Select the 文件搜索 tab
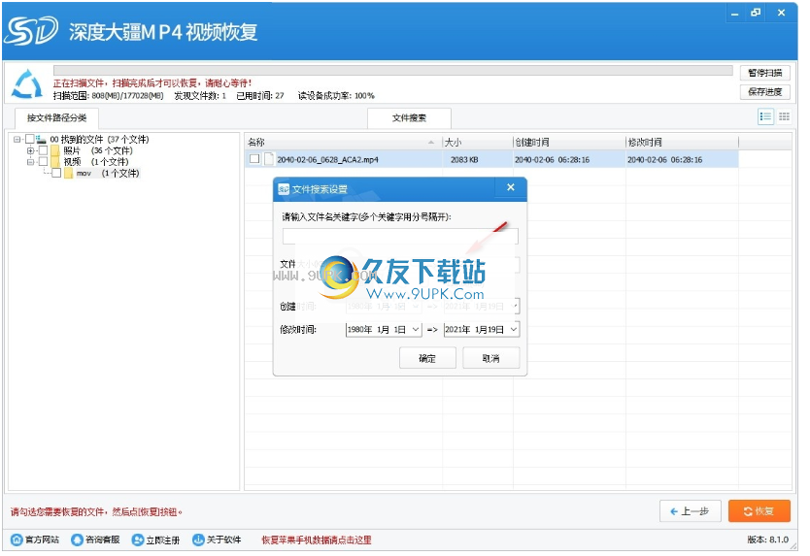Screen dimensions: 810x556 click(409, 117)
